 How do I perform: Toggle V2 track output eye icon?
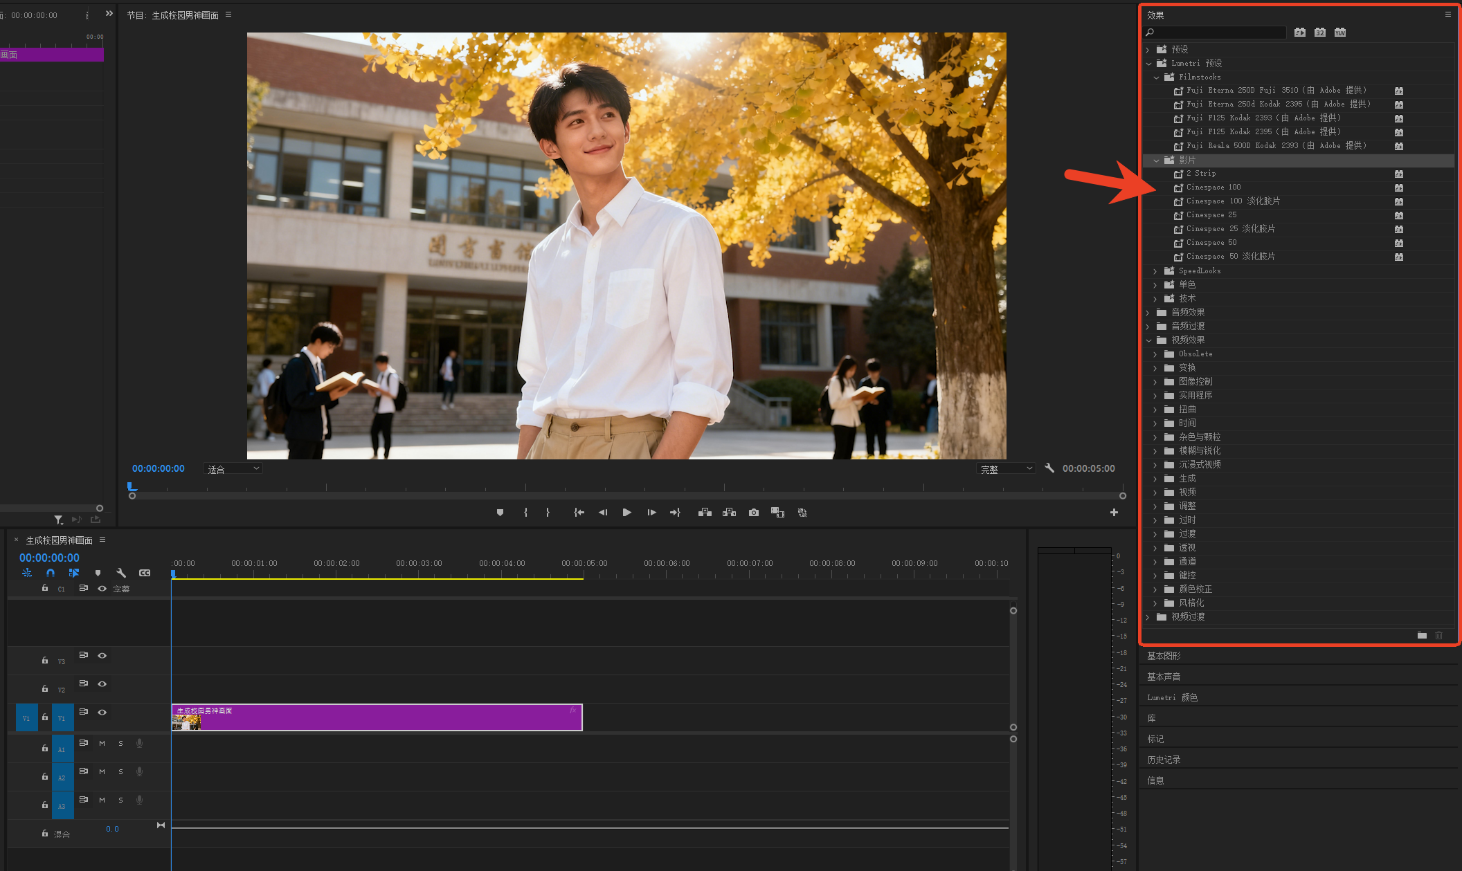pyautogui.click(x=102, y=684)
